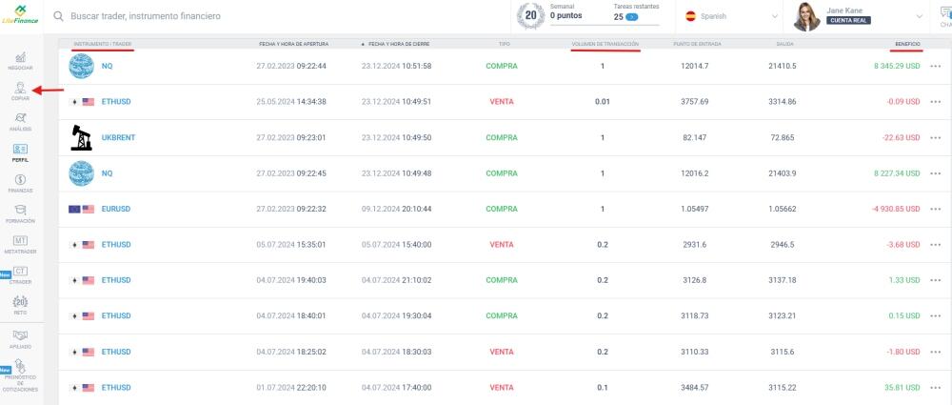Open options menu for the -3.68 USD trade

936,245
